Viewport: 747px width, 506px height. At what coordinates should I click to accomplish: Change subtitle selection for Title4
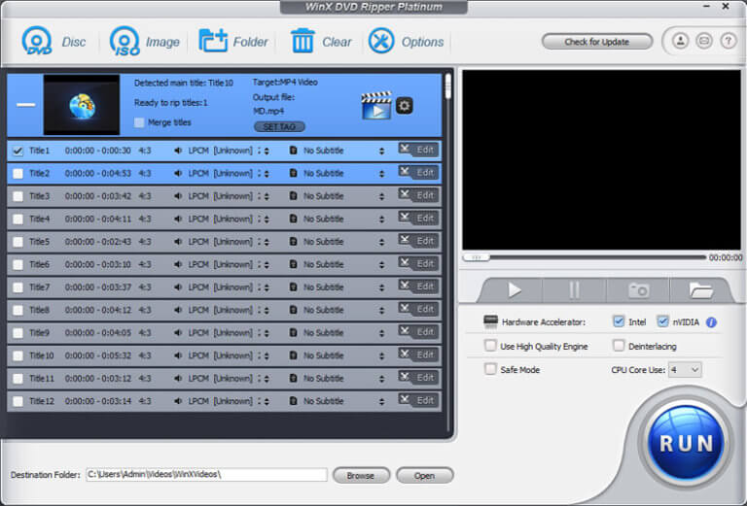(381, 219)
